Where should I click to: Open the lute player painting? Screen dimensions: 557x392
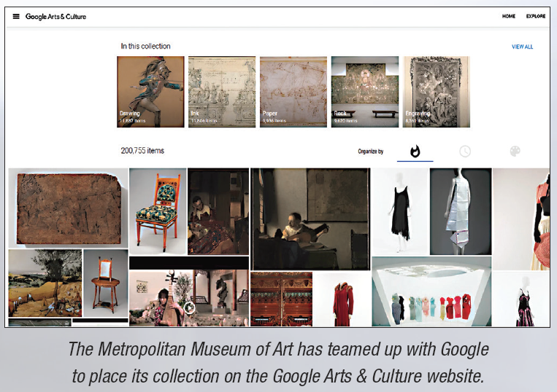tap(310, 219)
